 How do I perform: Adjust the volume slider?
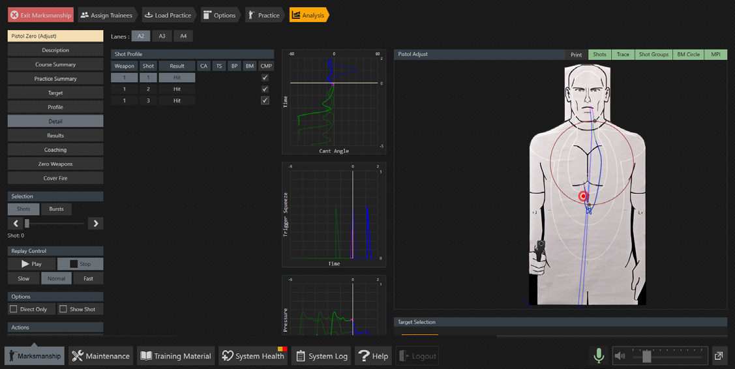click(646, 357)
